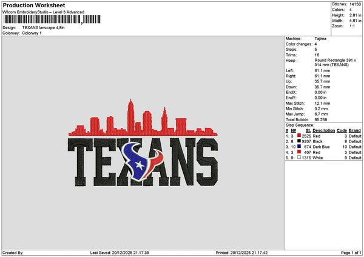Click the stitch count 9207 in the Black row
This screenshot has height=257, width=364.
tap(306, 141)
